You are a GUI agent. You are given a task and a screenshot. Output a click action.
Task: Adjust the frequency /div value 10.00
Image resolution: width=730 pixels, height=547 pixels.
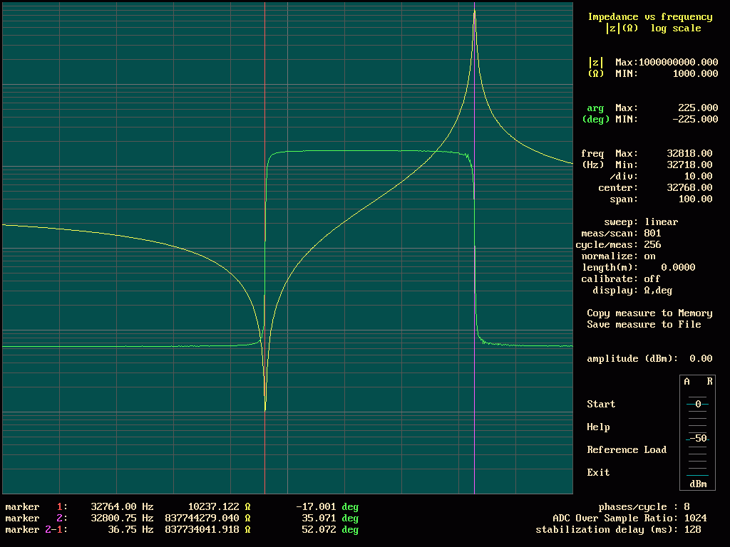[698, 177]
